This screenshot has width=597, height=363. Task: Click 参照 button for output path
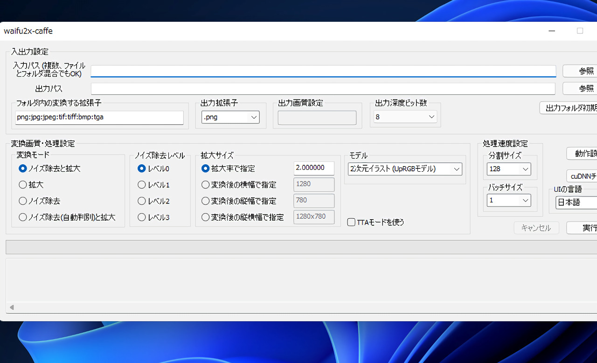click(x=580, y=88)
